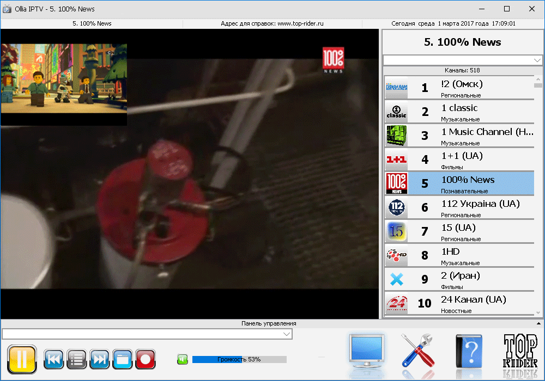The height and width of the screenshot is (381, 545).
Task: Expand the dropdown above control buttons
Action: (287, 334)
